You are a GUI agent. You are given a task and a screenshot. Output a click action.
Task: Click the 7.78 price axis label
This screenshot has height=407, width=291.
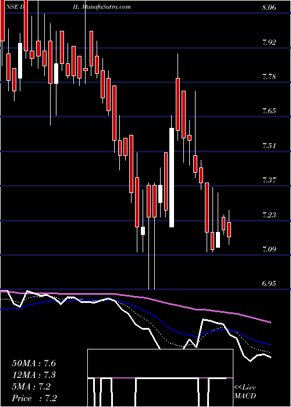coord(269,77)
